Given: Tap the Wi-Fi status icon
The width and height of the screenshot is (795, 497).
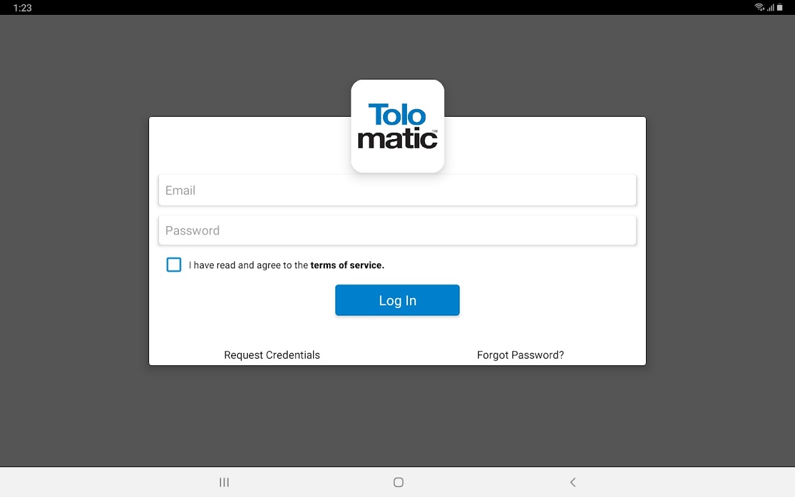Looking at the screenshot, I should 759,7.
